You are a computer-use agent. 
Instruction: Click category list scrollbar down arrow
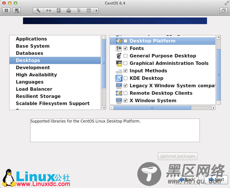coord(104,108)
